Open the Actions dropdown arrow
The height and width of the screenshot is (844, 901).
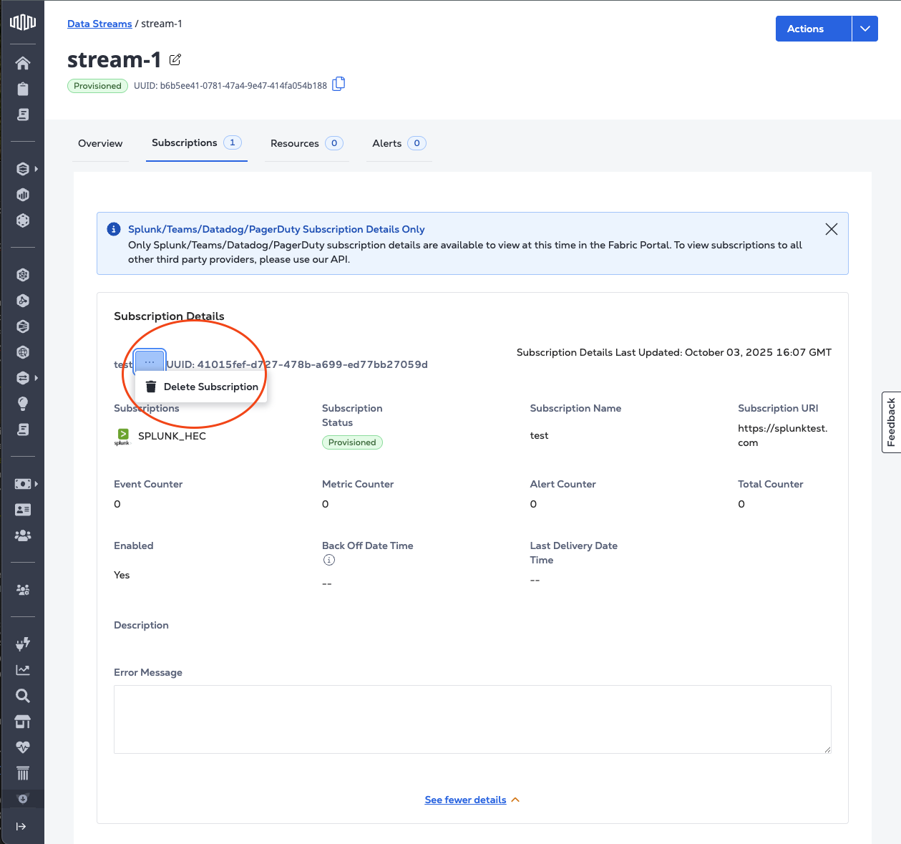coord(865,29)
